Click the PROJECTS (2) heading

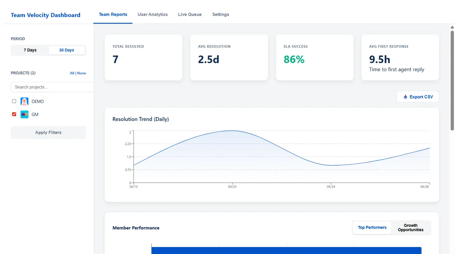point(23,73)
